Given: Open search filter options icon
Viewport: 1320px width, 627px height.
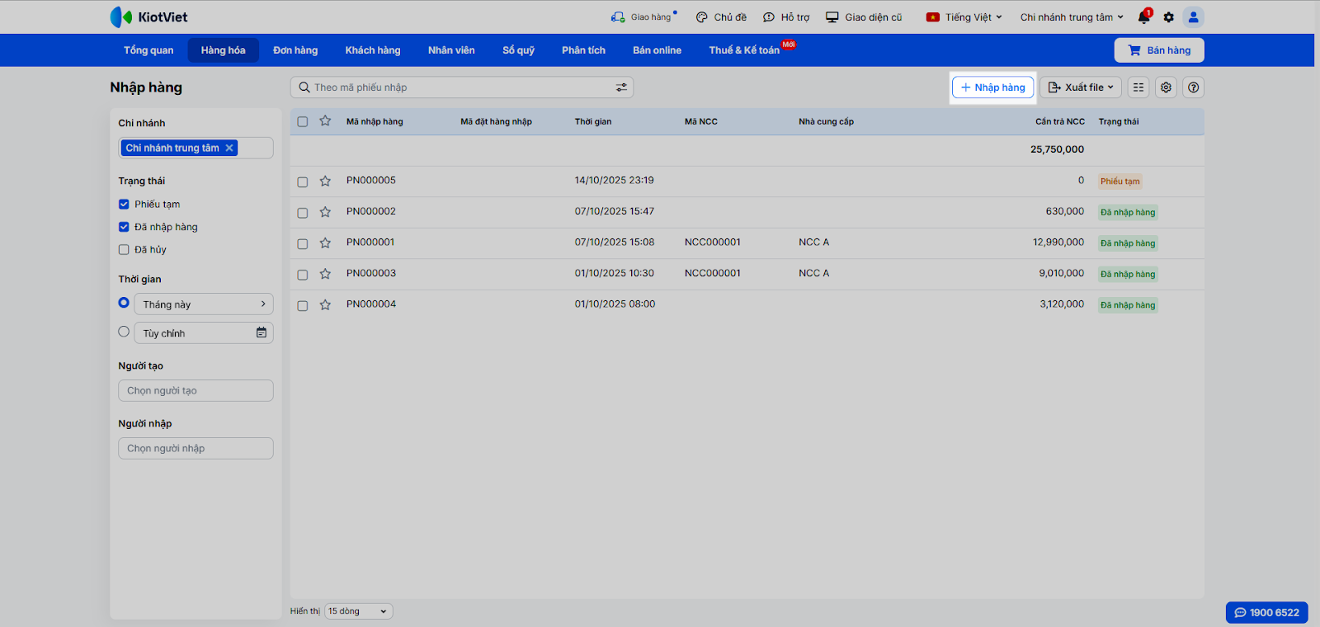Looking at the screenshot, I should tap(621, 87).
